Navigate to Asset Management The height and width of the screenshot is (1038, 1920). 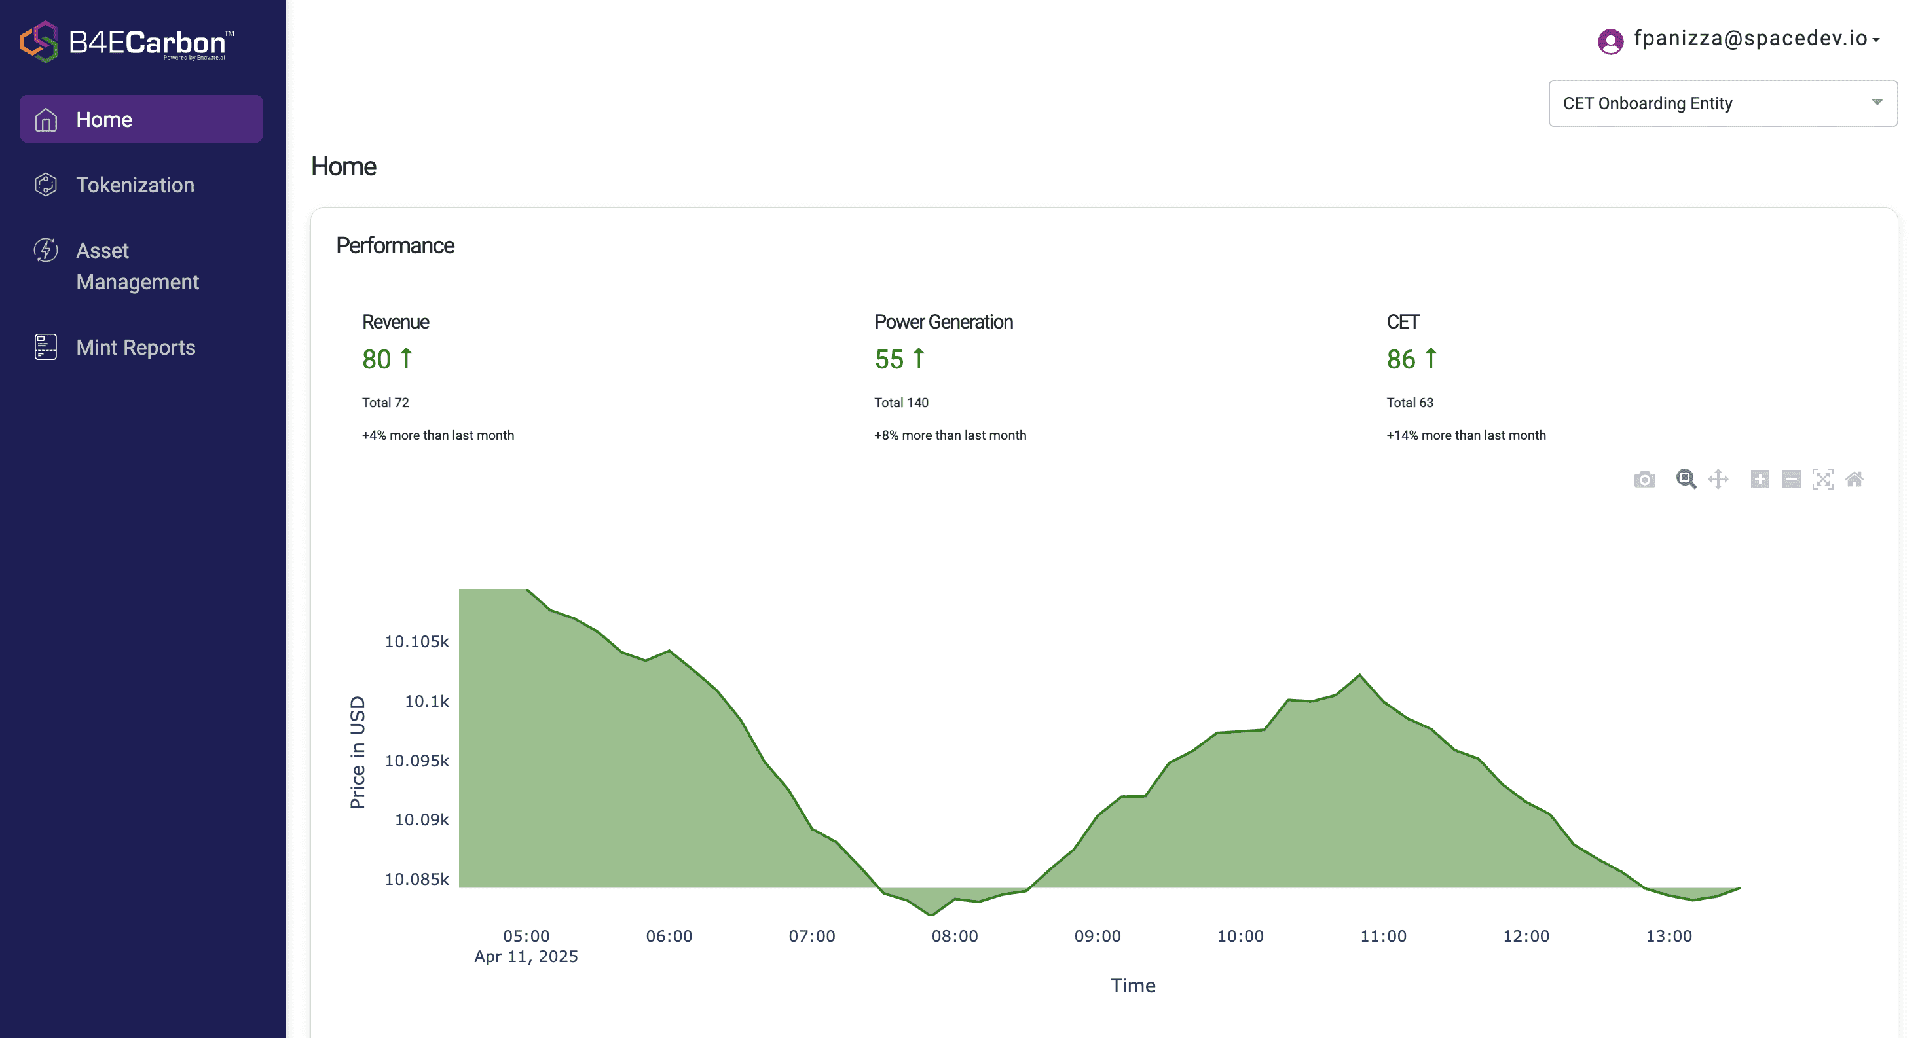[137, 266]
